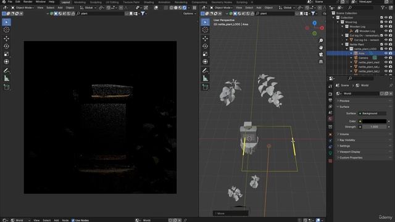
Task: Select the Scale tool in left viewport
Action: [x=6, y=54]
